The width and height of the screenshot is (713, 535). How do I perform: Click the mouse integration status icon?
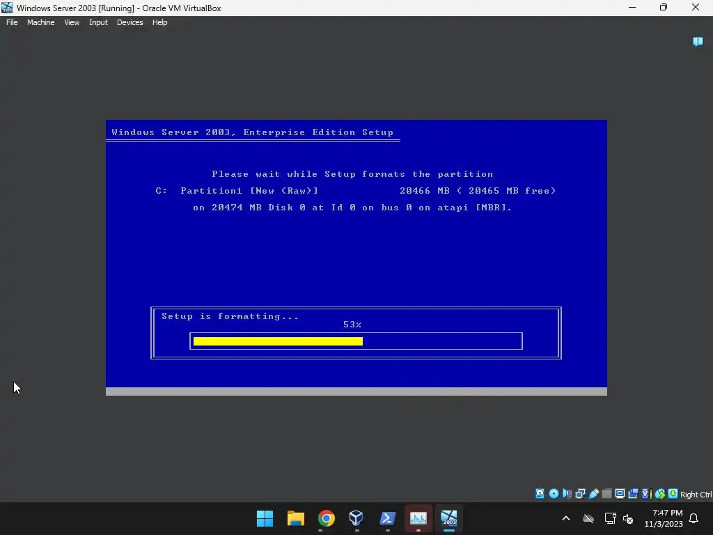point(660,494)
